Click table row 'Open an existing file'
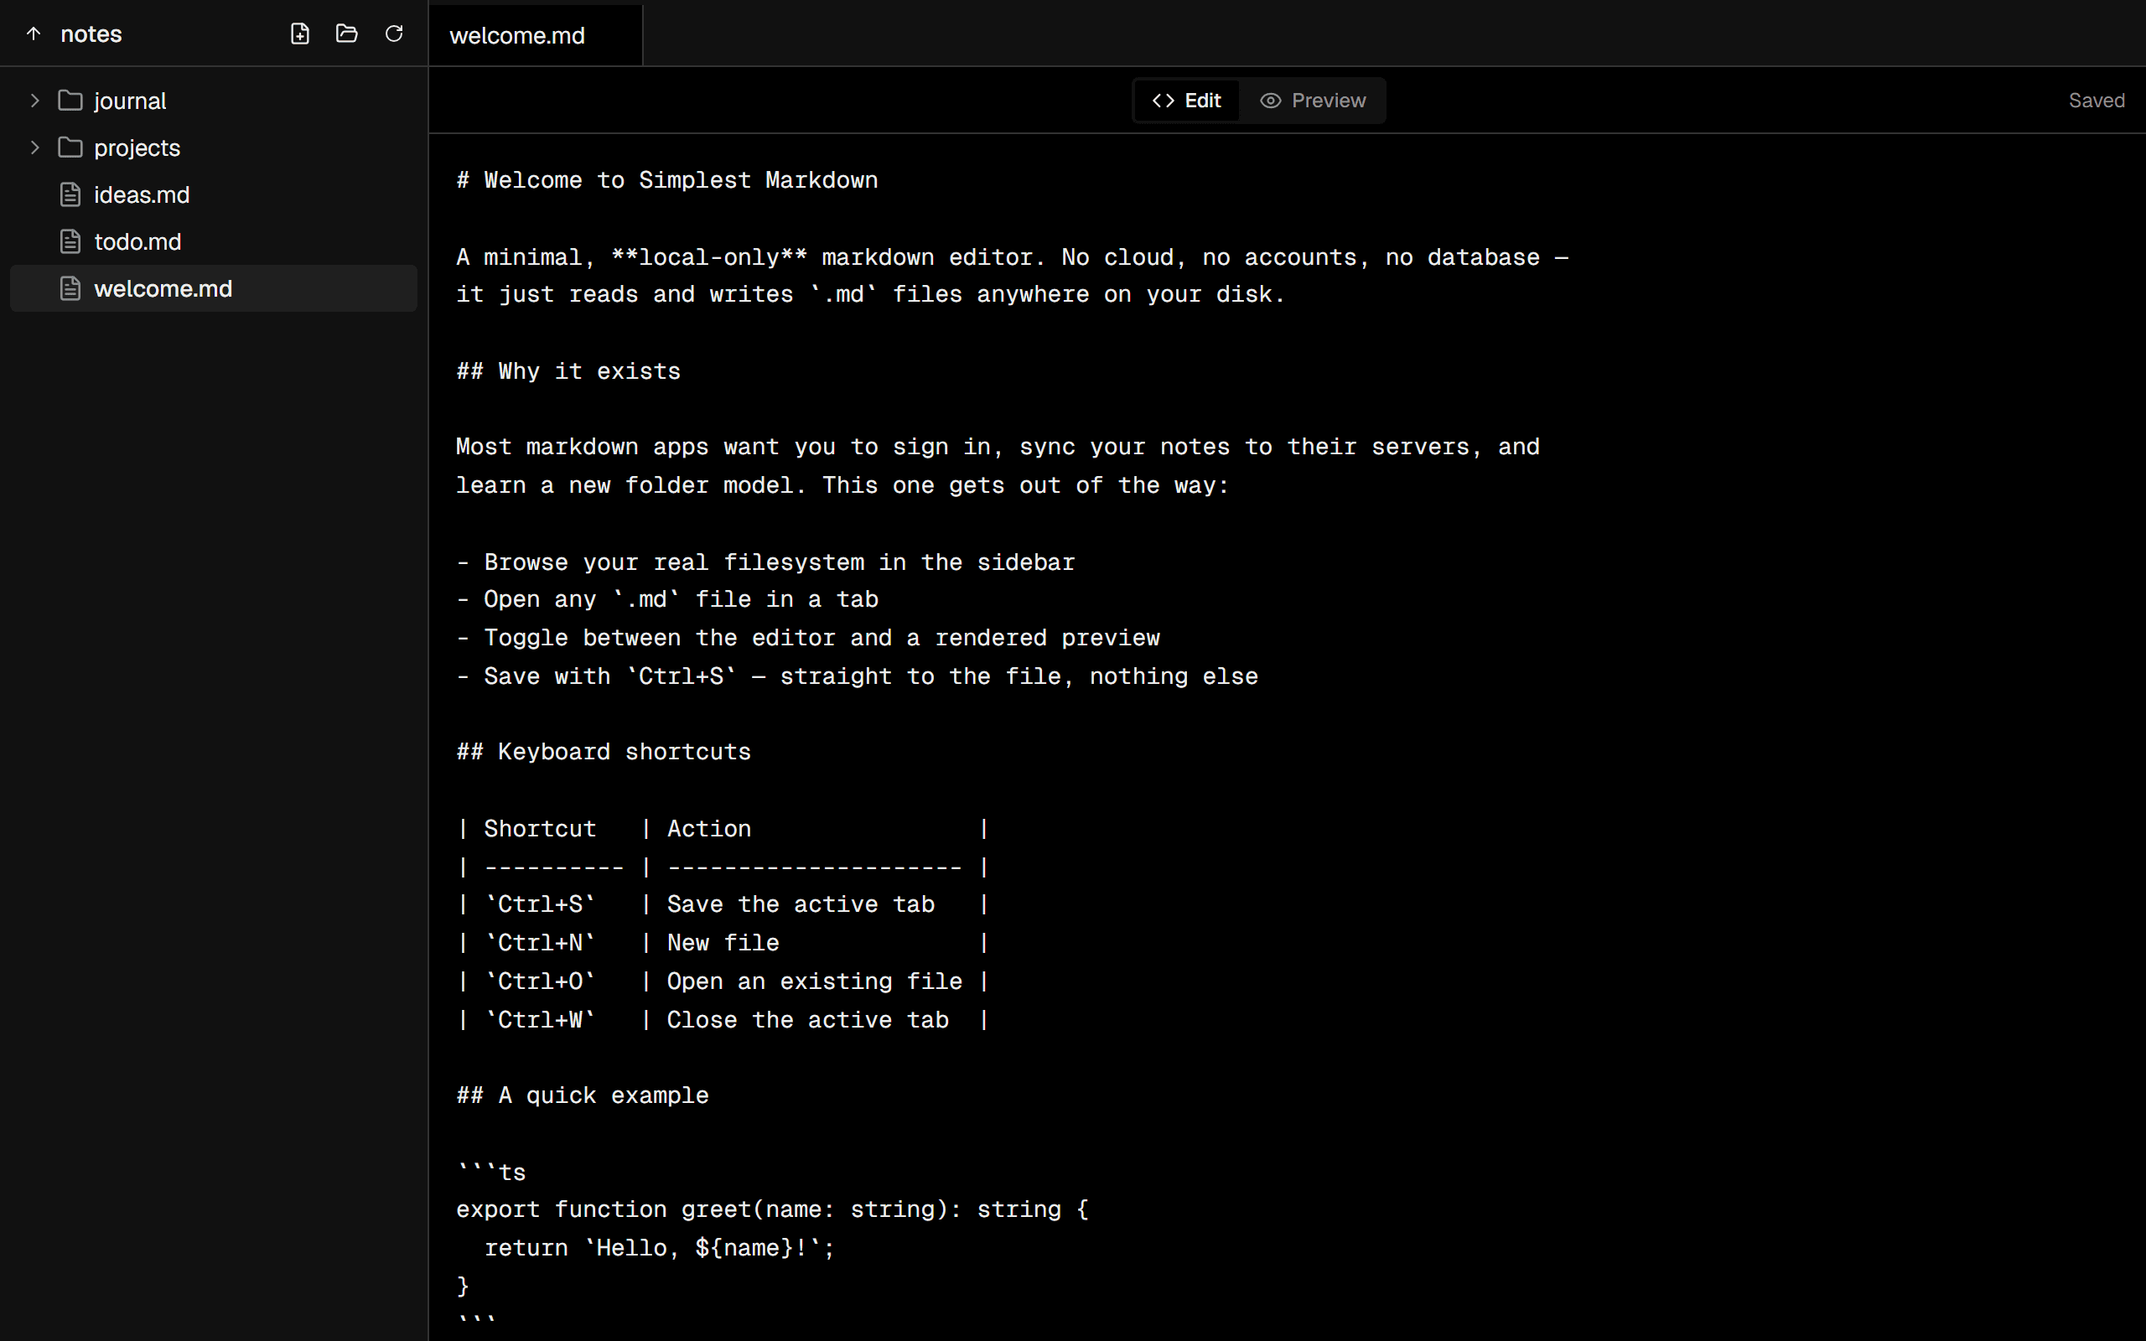The image size is (2146, 1341). click(723, 981)
